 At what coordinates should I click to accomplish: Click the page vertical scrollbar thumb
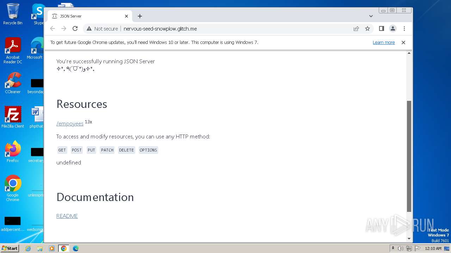(x=409, y=156)
